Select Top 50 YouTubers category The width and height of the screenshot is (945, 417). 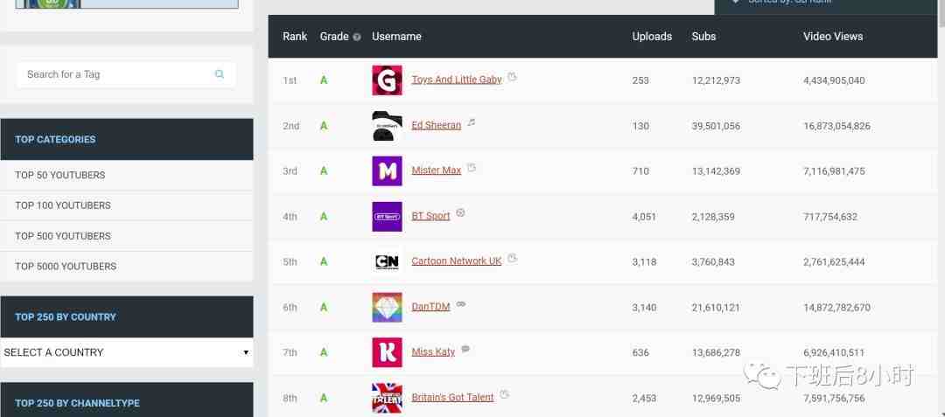[60, 175]
